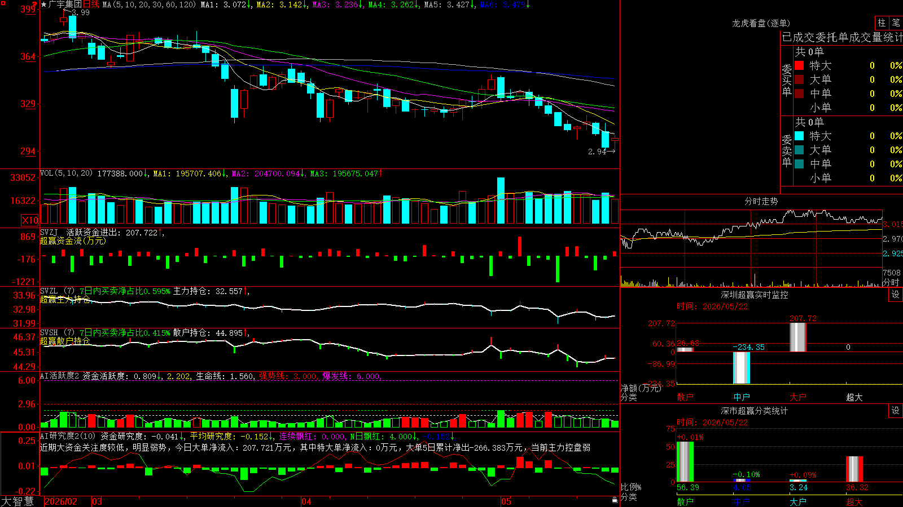Click the 爆发线: 6.000 value

click(x=352, y=376)
